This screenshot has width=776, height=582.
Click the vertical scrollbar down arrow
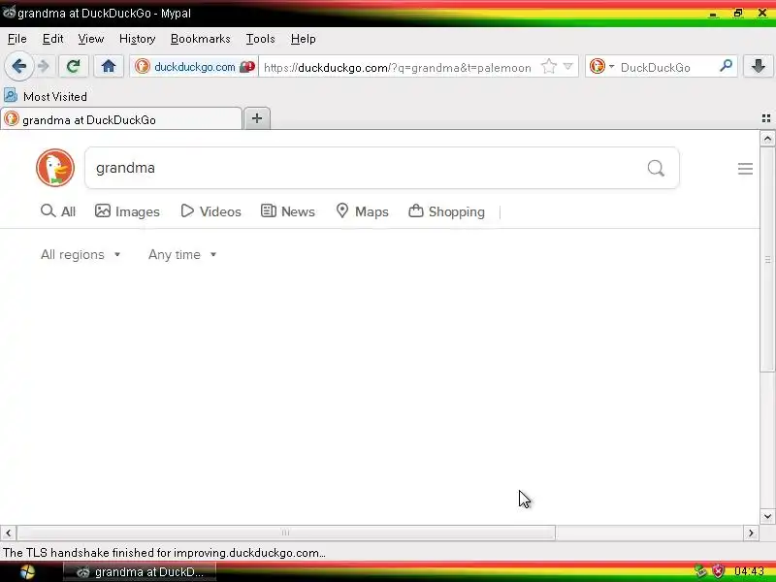coord(767,516)
